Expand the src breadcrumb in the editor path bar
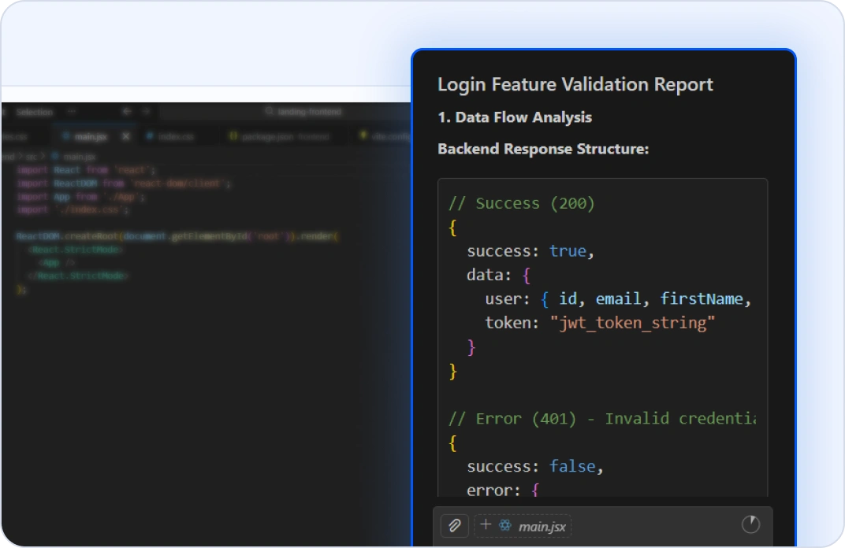The image size is (845, 548). 33,156
